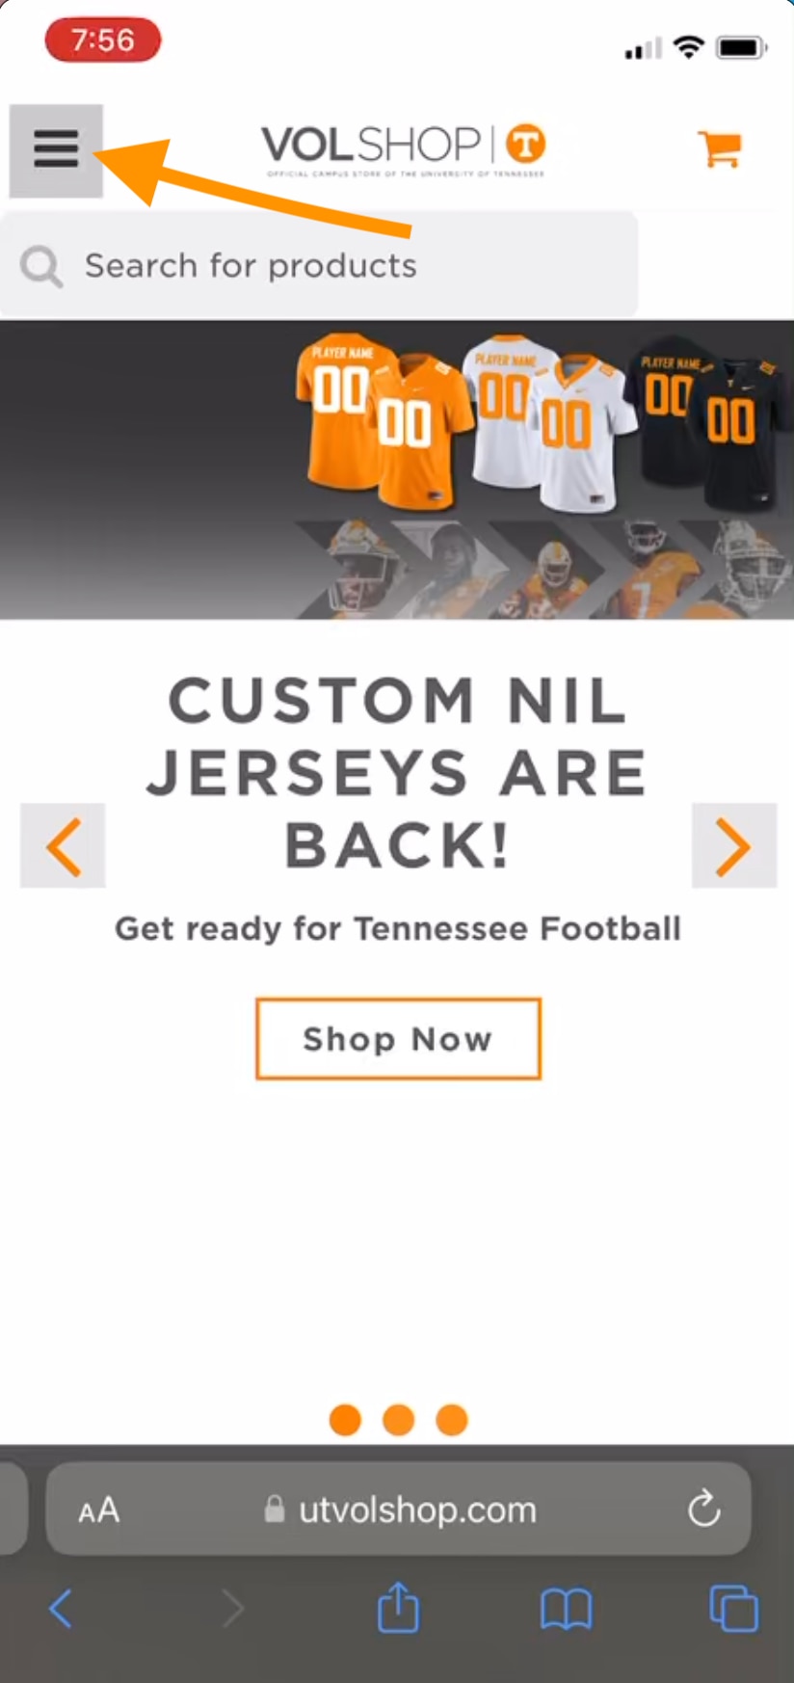Select the first carousel dot

[x=345, y=1420]
